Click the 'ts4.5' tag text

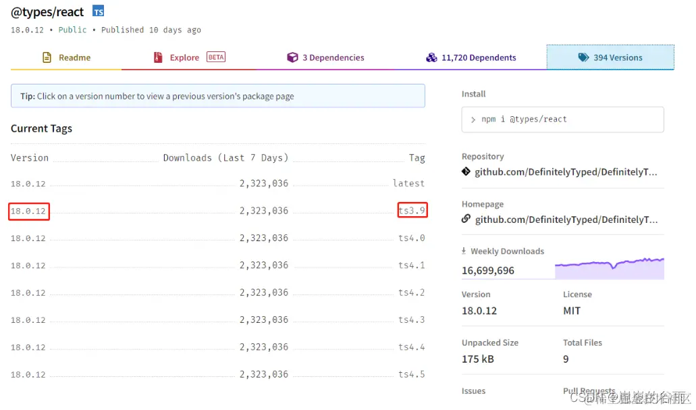pyautogui.click(x=412, y=374)
